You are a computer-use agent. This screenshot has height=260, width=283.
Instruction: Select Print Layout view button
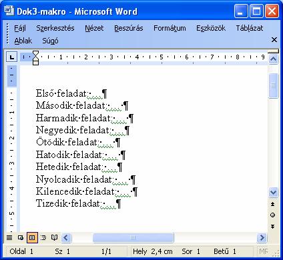[32, 238]
